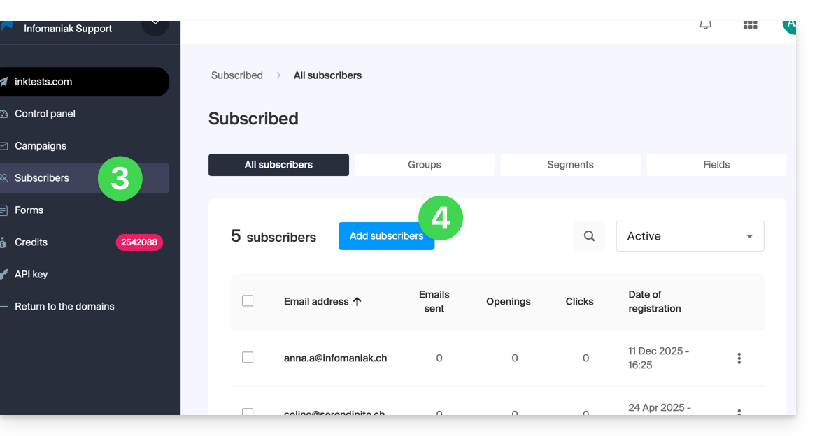Open the apps grid icon
Viewport: 817px width, 436px height.
[750, 25]
